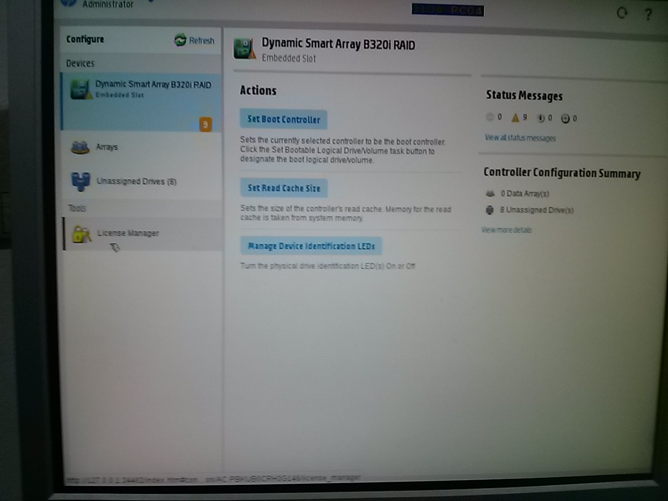
Task: Click the HP logo icon by Administrator
Action: (x=69, y=3)
